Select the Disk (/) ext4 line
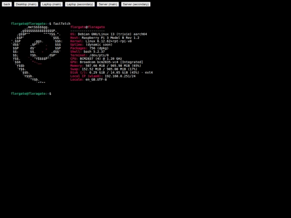The width and height of the screenshot is (291, 218). coord(112,73)
